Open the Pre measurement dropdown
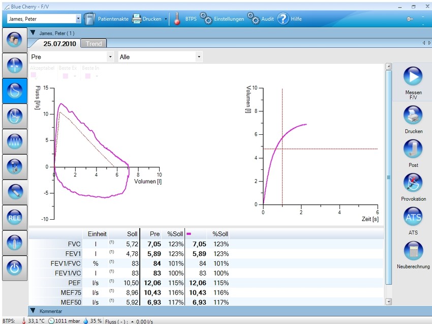 [72, 57]
